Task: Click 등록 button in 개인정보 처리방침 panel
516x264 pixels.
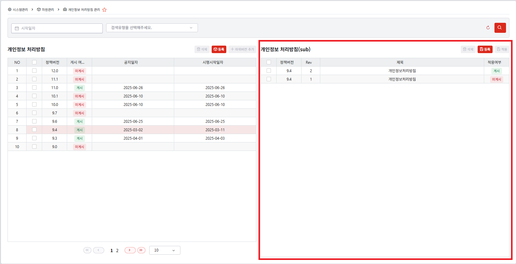Action: click(x=219, y=49)
